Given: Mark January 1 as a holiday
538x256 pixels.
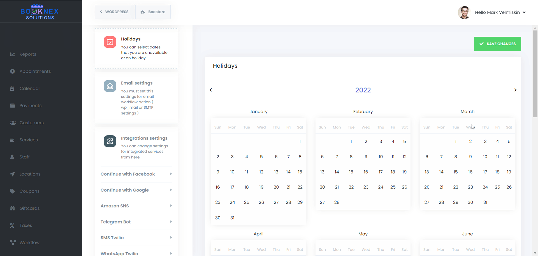Looking at the screenshot, I should point(300,141).
